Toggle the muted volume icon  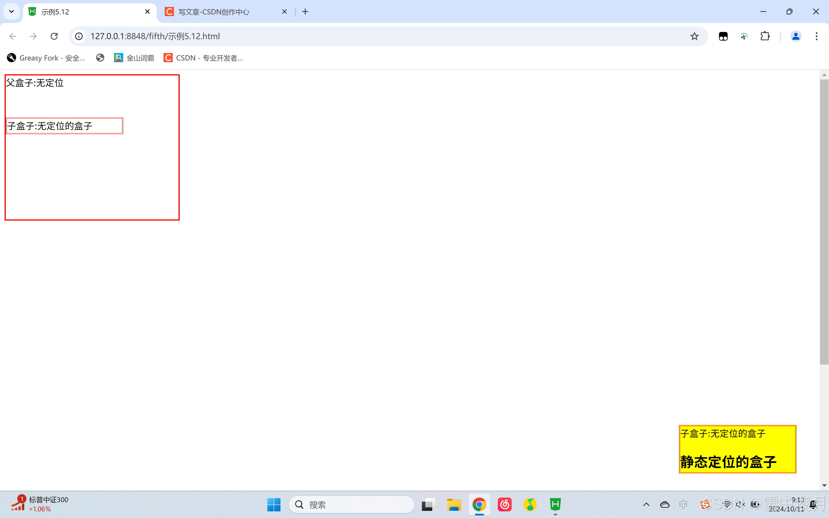pos(741,504)
